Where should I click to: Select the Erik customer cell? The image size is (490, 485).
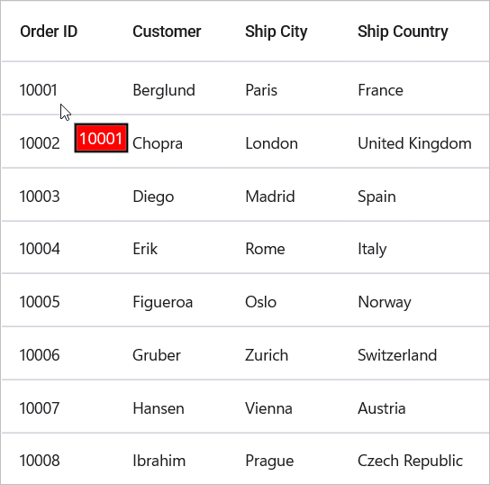point(145,249)
